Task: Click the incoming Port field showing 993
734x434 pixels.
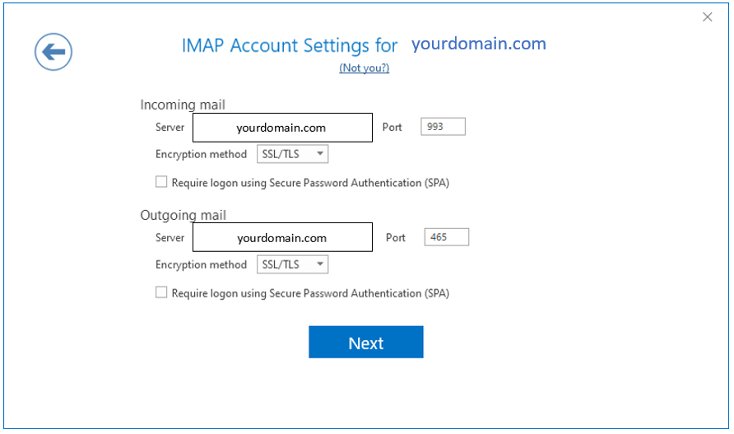Action: click(x=443, y=127)
